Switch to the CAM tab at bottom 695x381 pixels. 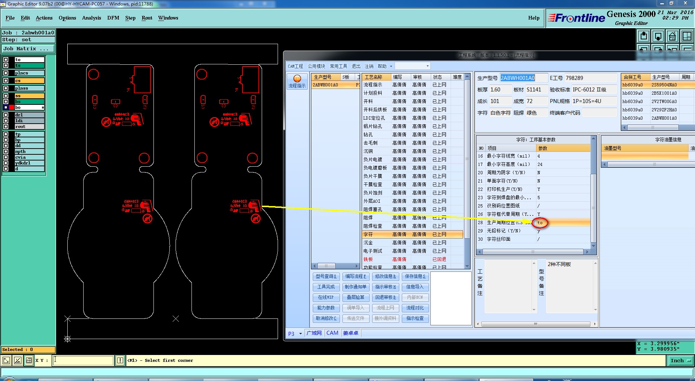pyautogui.click(x=332, y=333)
